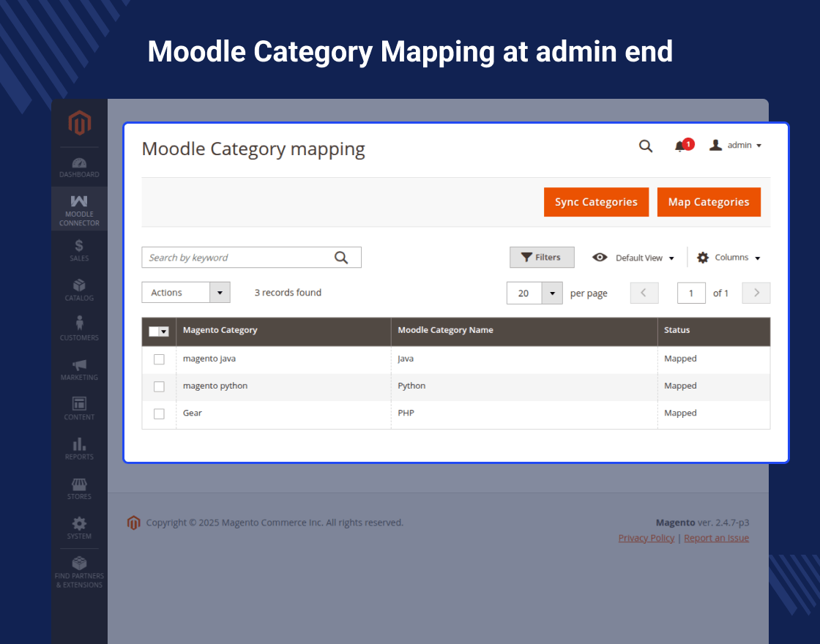
Task: Open the Default View dropdown
Action: click(633, 258)
